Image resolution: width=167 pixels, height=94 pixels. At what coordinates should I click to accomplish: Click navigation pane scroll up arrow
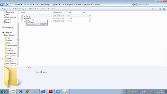coord(18,12)
